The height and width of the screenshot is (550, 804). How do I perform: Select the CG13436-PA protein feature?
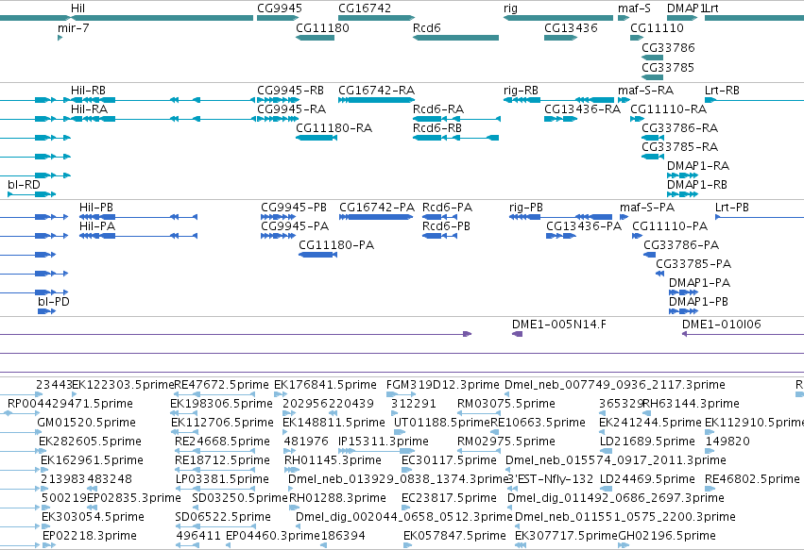click(x=561, y=236)
